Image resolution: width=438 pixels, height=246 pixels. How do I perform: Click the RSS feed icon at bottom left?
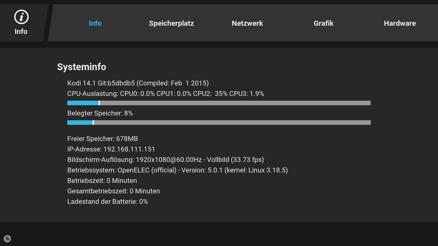[x=7, y=239]
